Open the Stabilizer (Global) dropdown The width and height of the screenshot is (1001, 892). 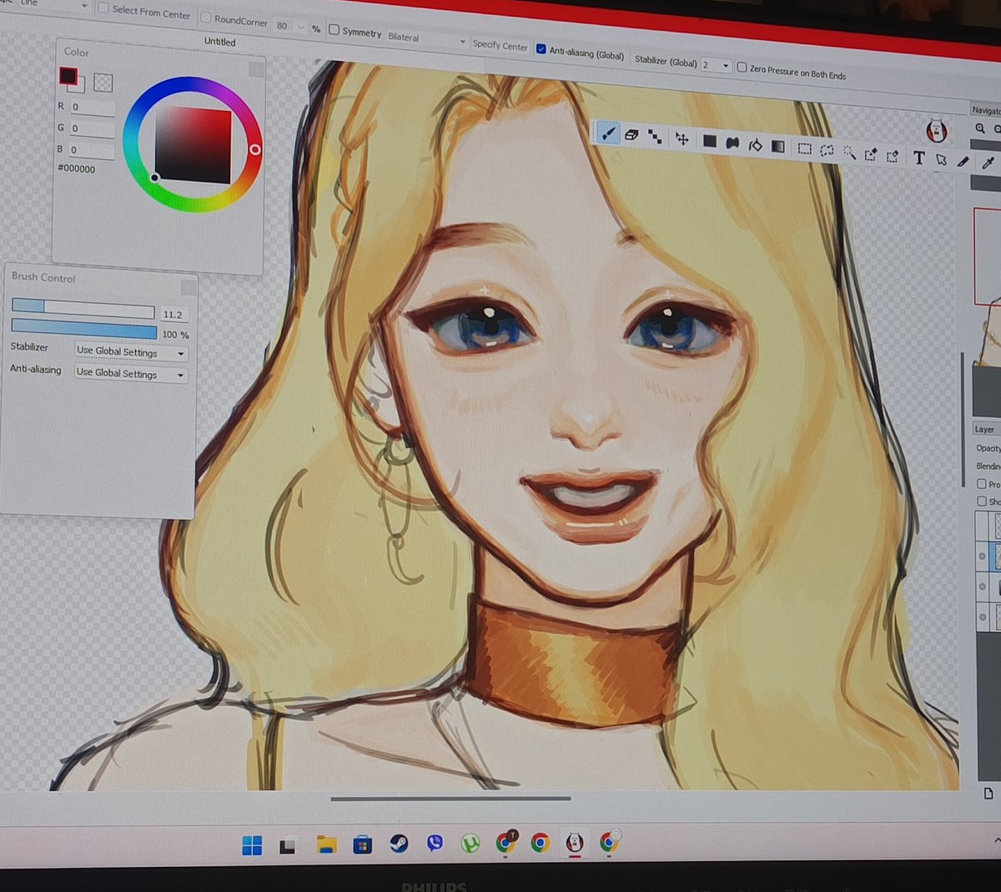click(x=725, y=66)
